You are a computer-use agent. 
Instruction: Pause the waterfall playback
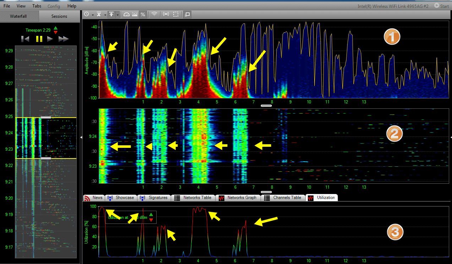click(x=40, y=39)
